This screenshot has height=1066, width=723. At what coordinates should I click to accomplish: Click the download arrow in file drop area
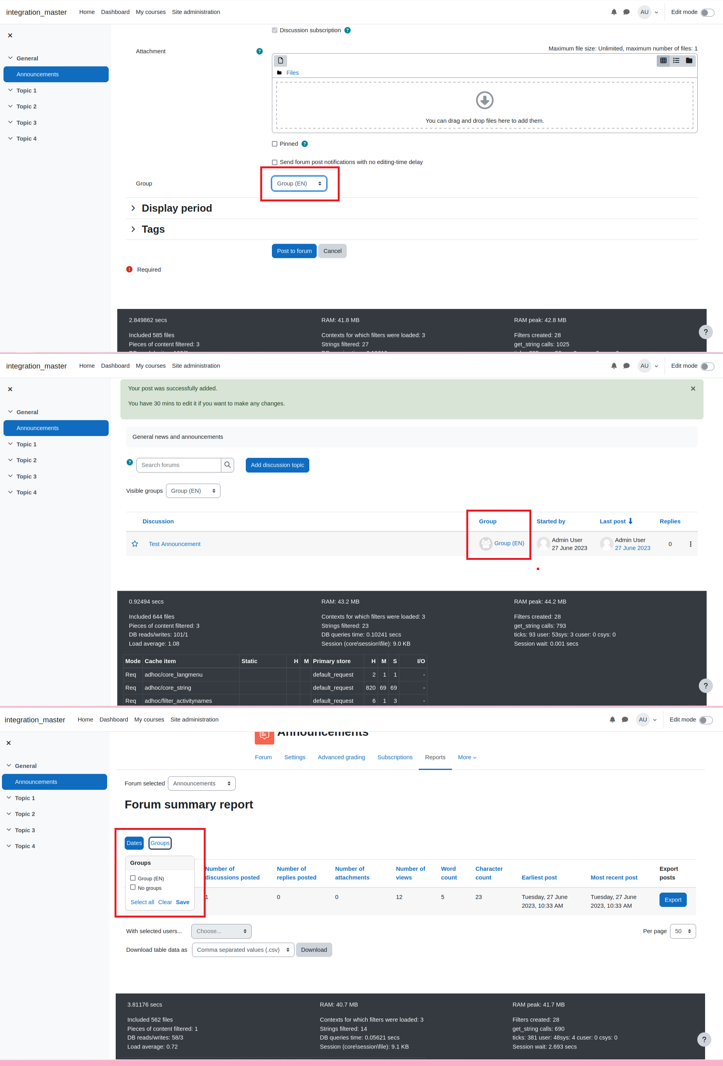[485, 100]
